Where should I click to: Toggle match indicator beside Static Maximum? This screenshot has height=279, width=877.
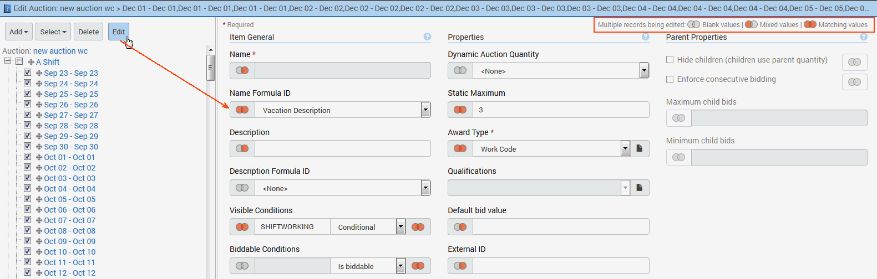click(x=460, y=110)
